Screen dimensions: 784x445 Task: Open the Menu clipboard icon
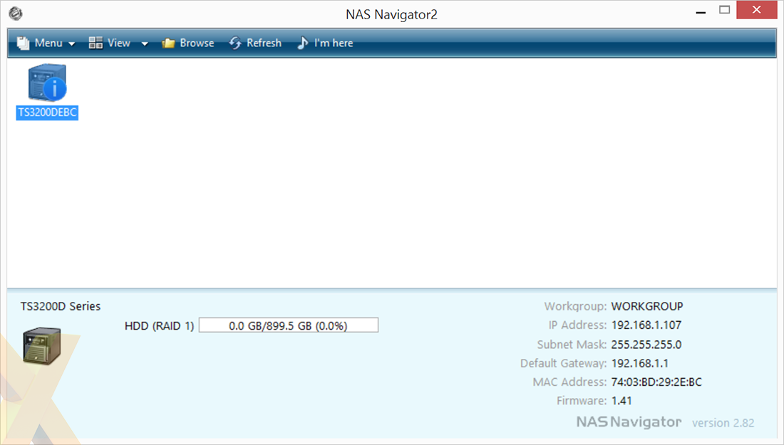tap(23, 43)
